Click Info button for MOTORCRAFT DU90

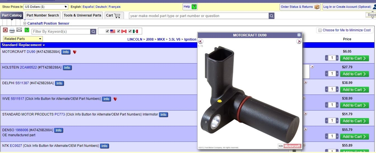[x=66, y=52]
